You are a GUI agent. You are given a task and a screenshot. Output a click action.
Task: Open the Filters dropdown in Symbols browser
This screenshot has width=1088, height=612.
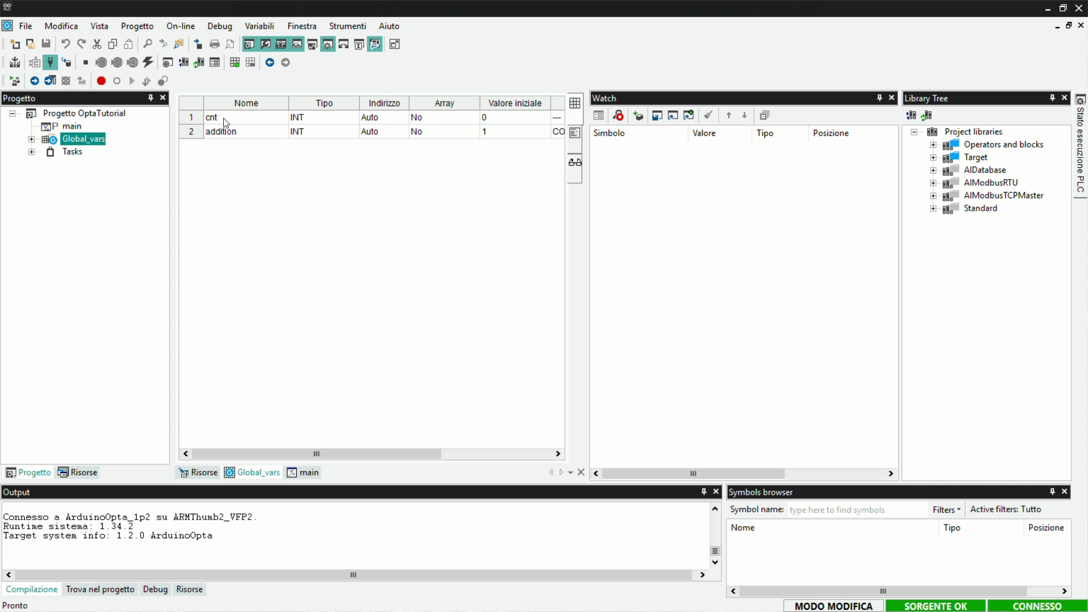pyautogui.click(x=946, y=509)
